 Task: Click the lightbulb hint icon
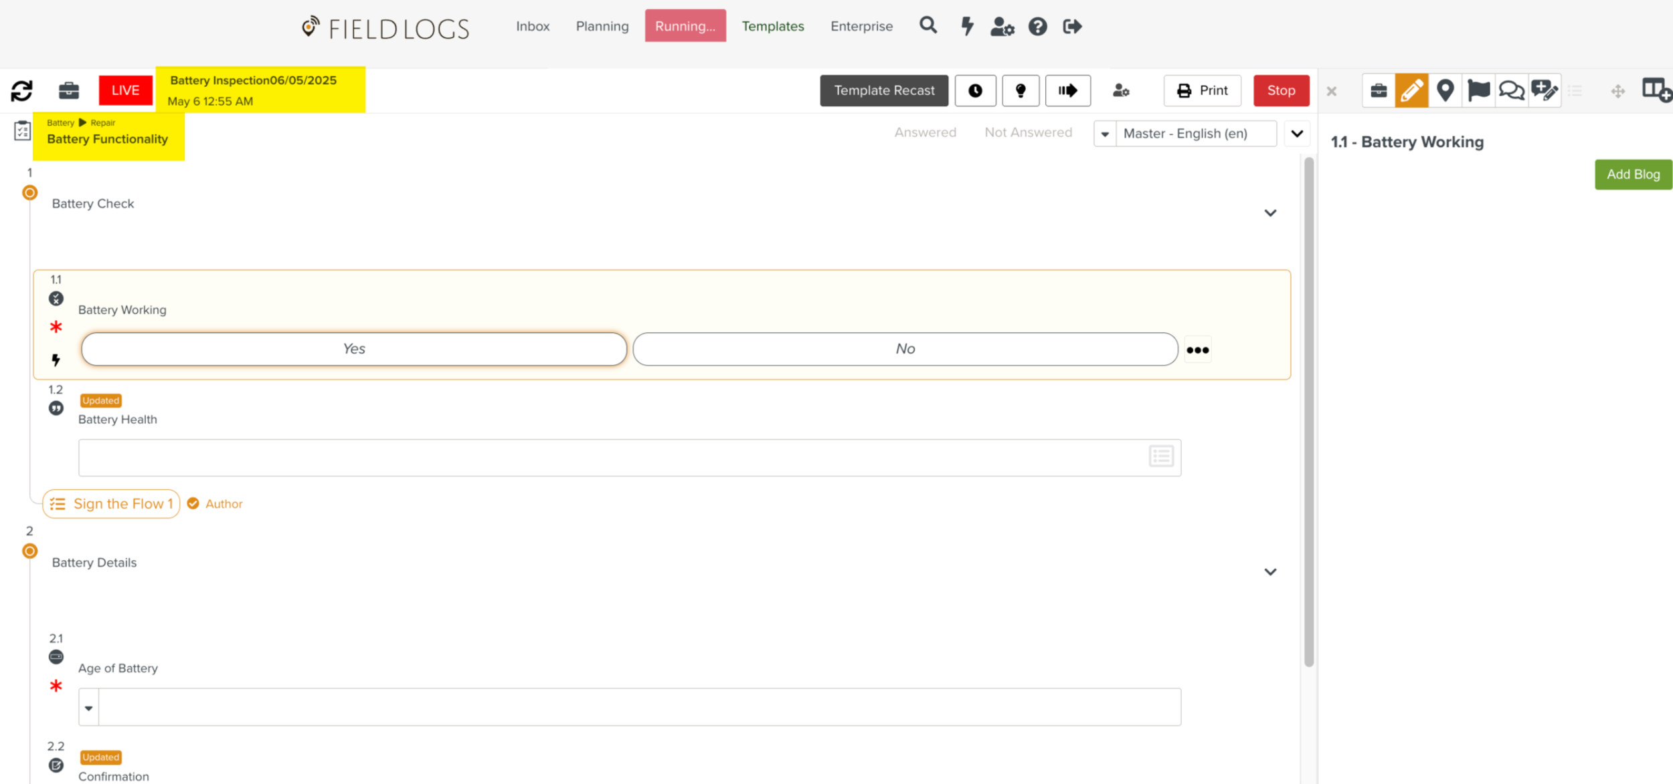[1020, 90]
